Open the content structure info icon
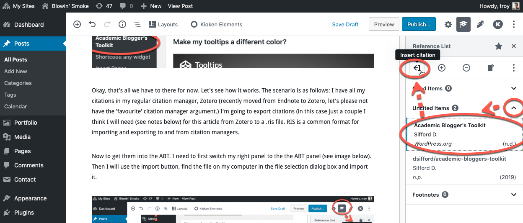 (122, 24)
